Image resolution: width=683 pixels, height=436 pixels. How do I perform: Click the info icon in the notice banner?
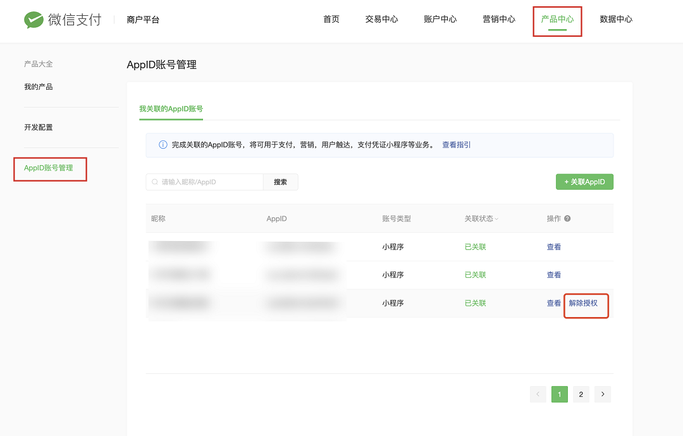pyautogui.click(x=163, y=145)
